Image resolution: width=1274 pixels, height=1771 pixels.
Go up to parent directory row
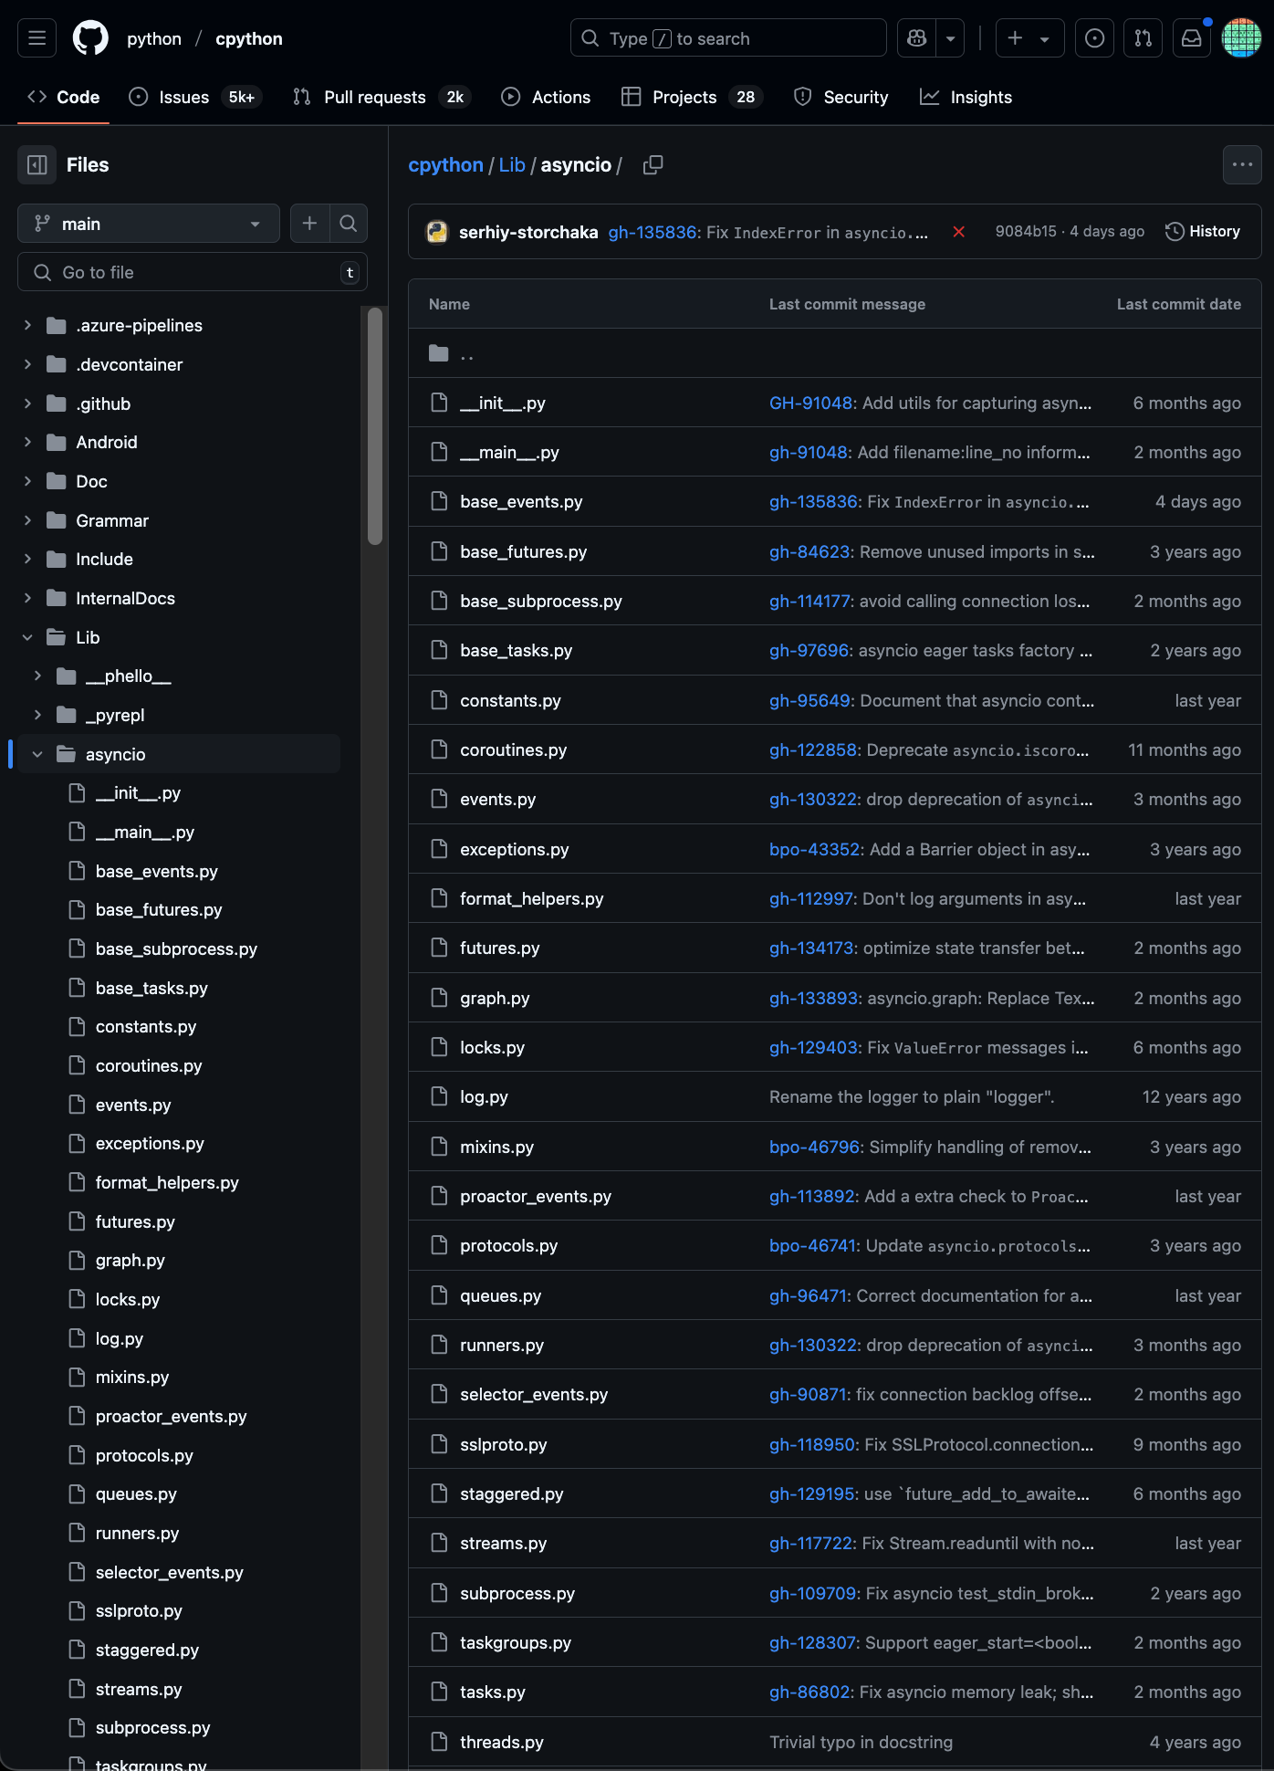coord(834,353)
